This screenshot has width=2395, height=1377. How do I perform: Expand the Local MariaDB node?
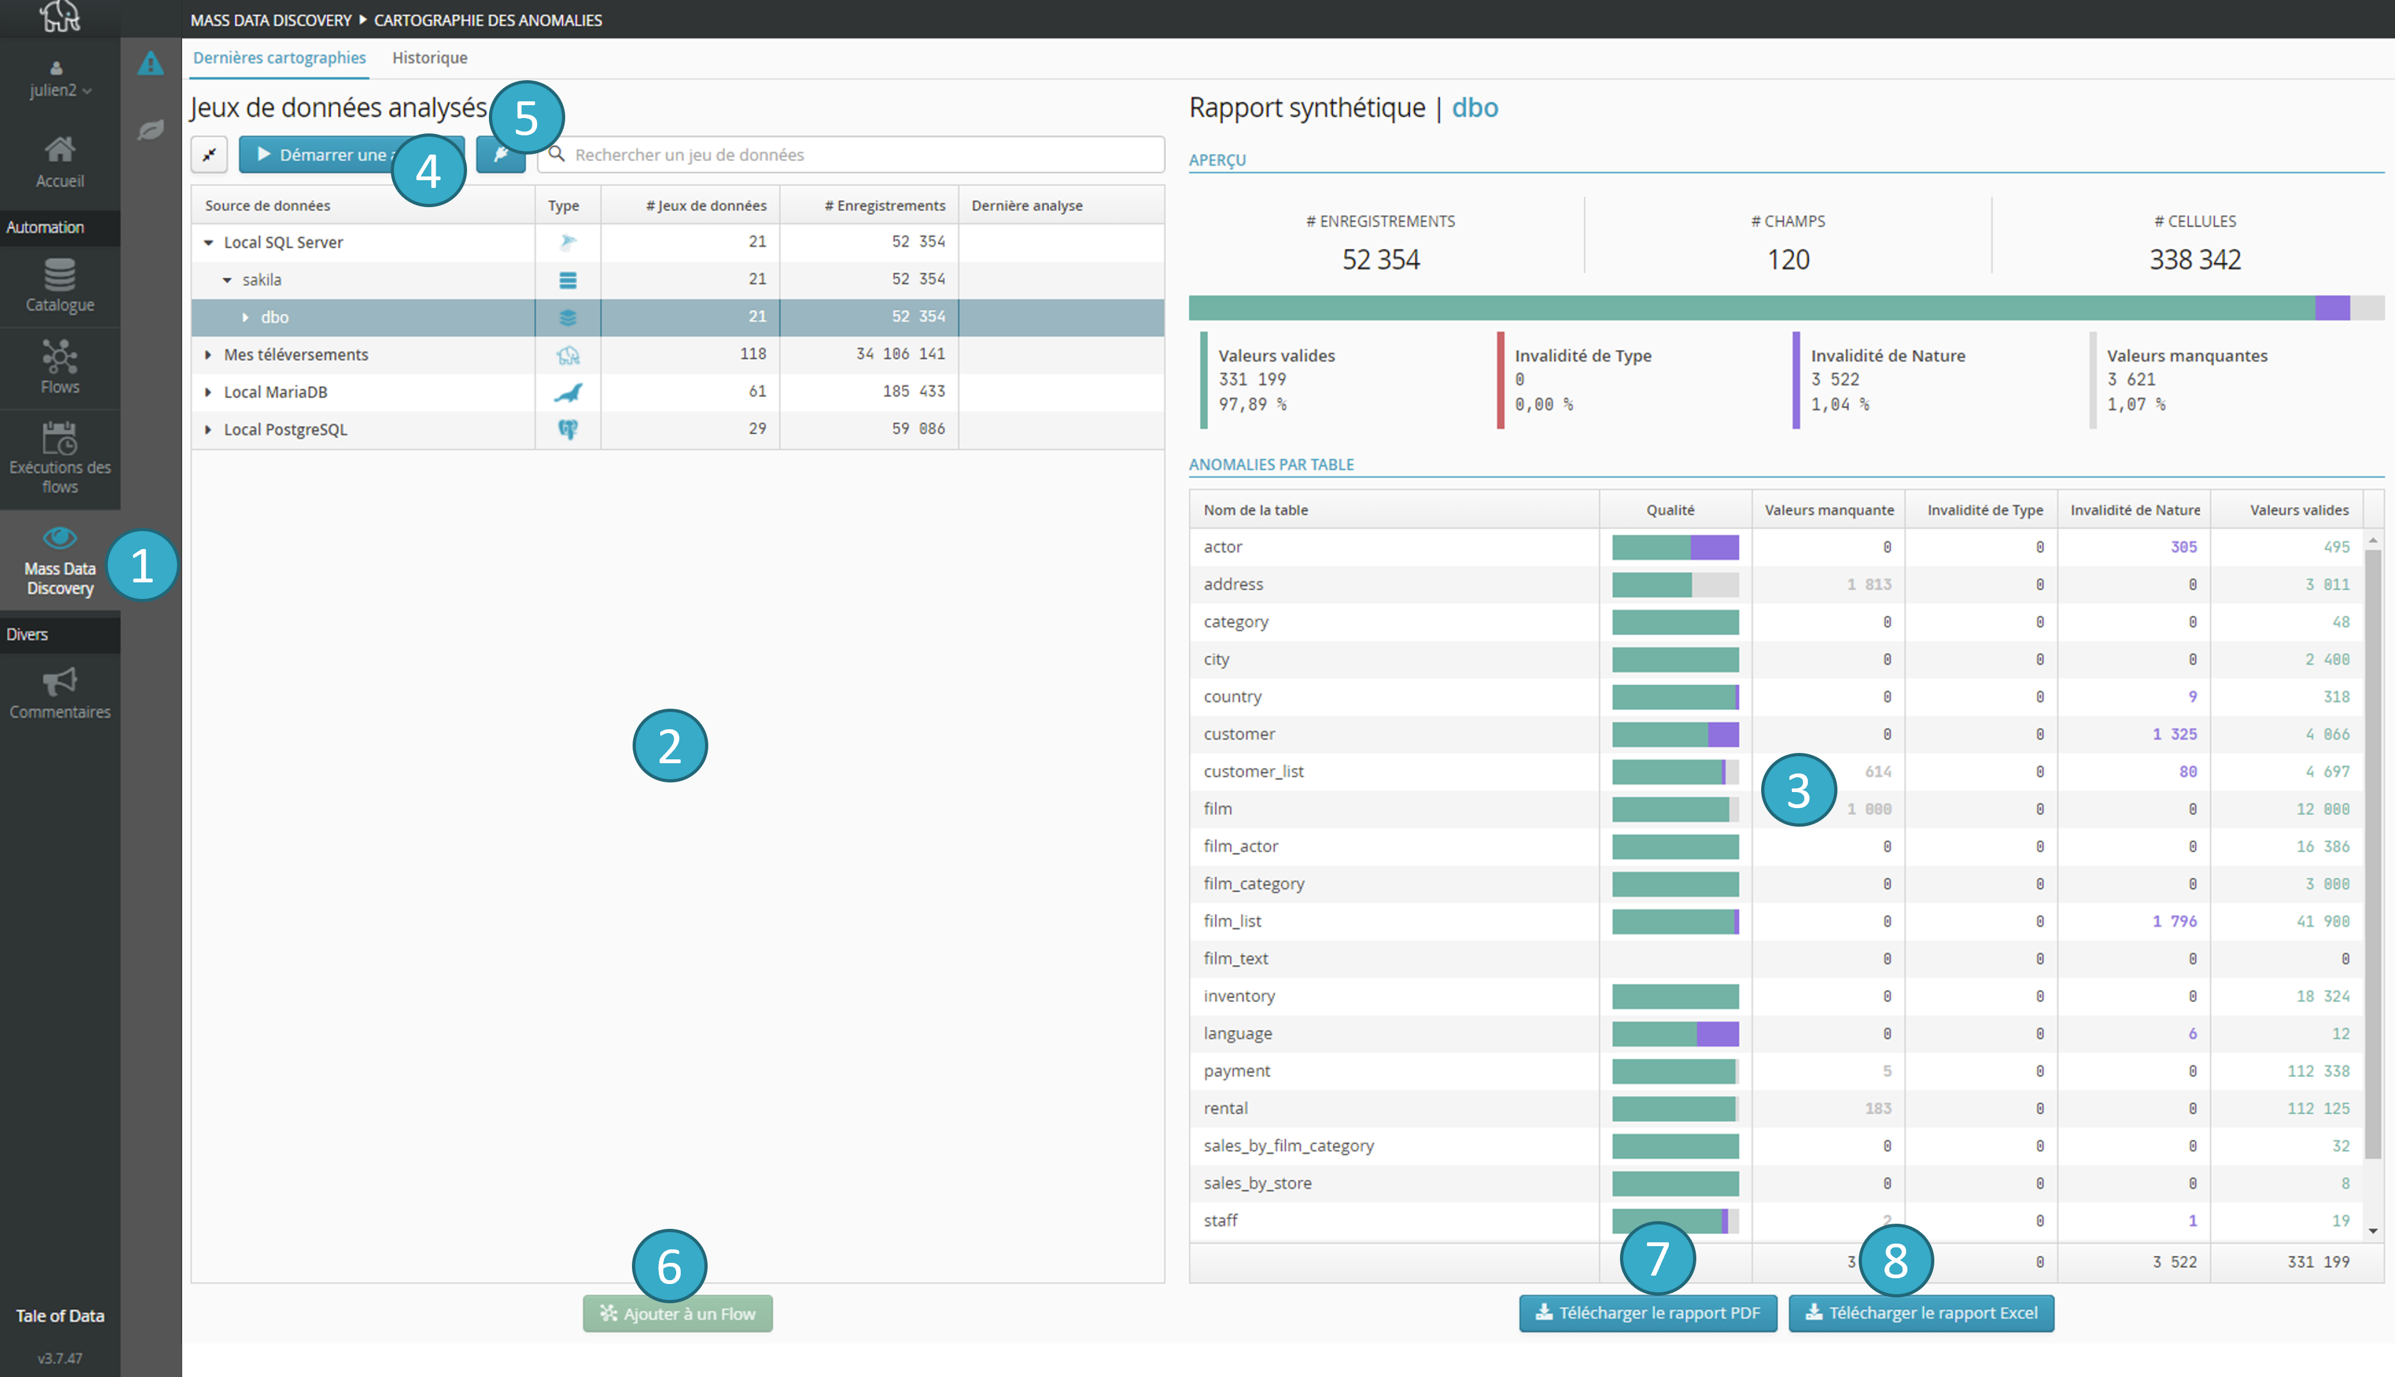pos(208,391)
